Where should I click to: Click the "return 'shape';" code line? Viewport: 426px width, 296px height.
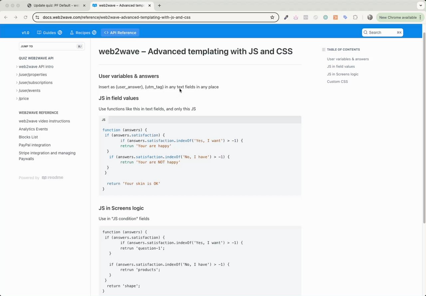coord(123,286)
